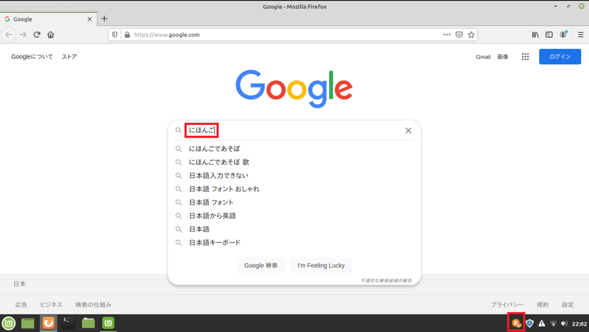Image resolution: width=589 pixels, height=332 pixels.
Task: Open the 検索の仕組み footer link
Action: tap(93, 305)
